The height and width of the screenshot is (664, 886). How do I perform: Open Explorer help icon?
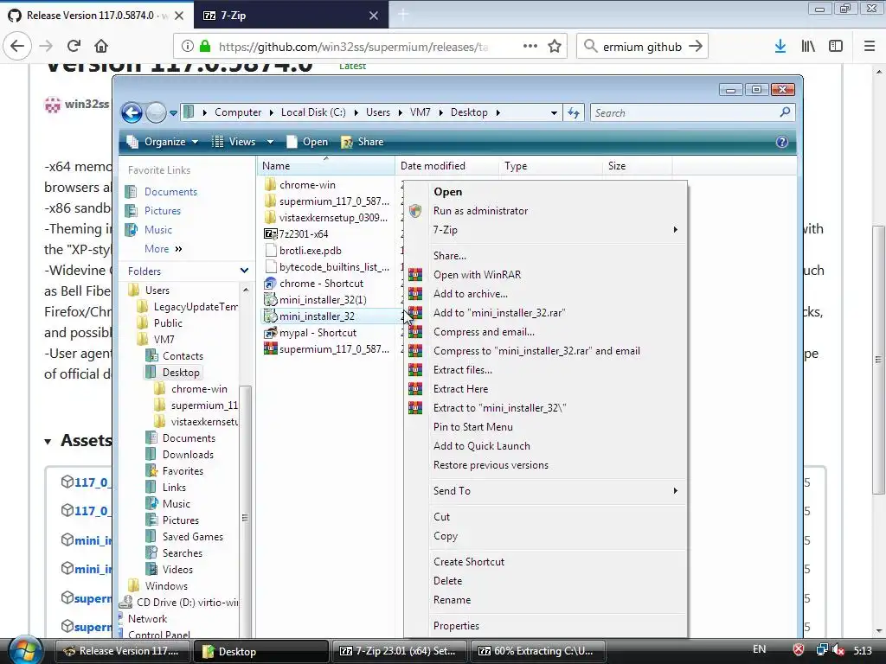pos(782,142)
